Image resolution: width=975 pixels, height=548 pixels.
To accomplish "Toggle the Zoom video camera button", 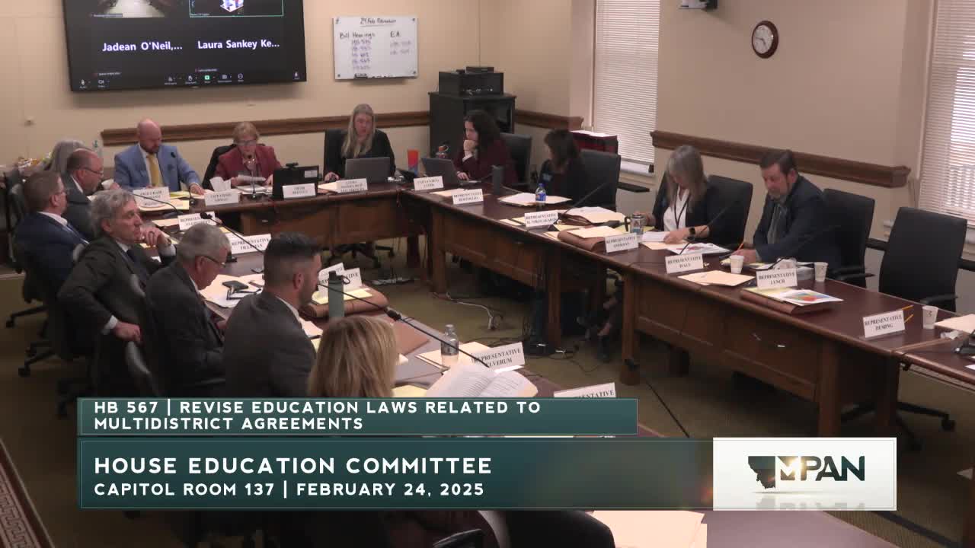I will coord(101,82).
